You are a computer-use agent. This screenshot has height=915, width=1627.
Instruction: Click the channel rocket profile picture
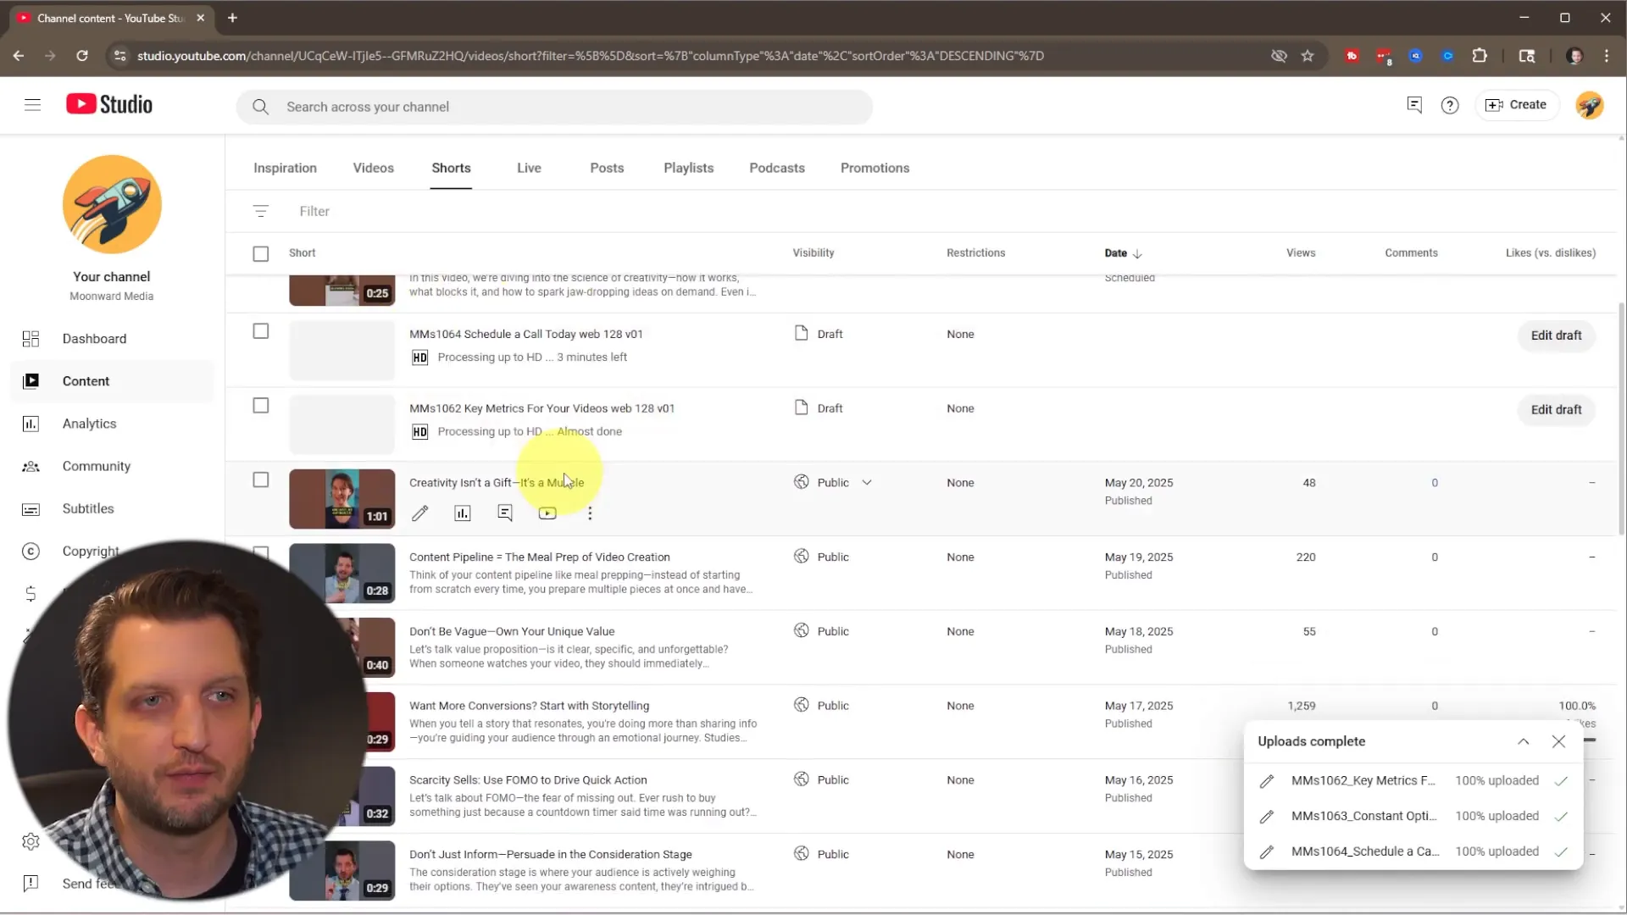point(112,204)
